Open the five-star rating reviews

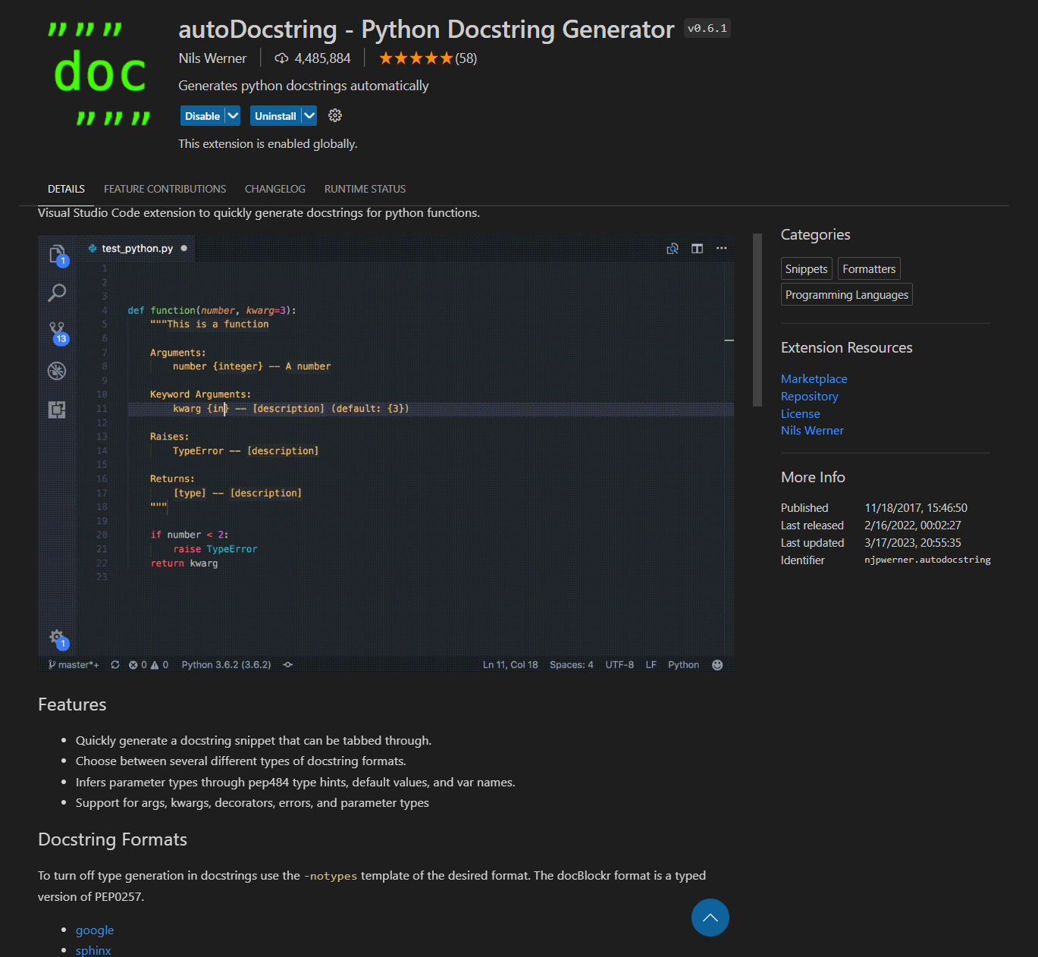(x=416, y=58)
